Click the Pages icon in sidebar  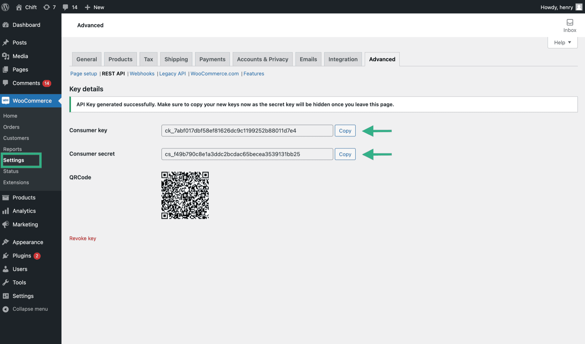(x=5, y=69)
